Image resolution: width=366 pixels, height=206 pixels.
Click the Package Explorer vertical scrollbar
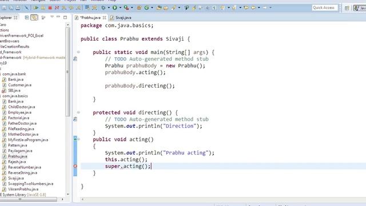[x=67, y=73]
